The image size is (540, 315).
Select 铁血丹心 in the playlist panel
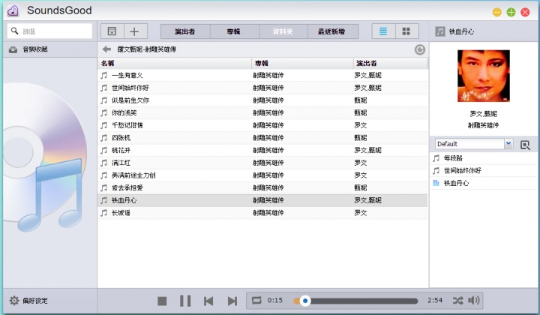[x=484, y=183]
